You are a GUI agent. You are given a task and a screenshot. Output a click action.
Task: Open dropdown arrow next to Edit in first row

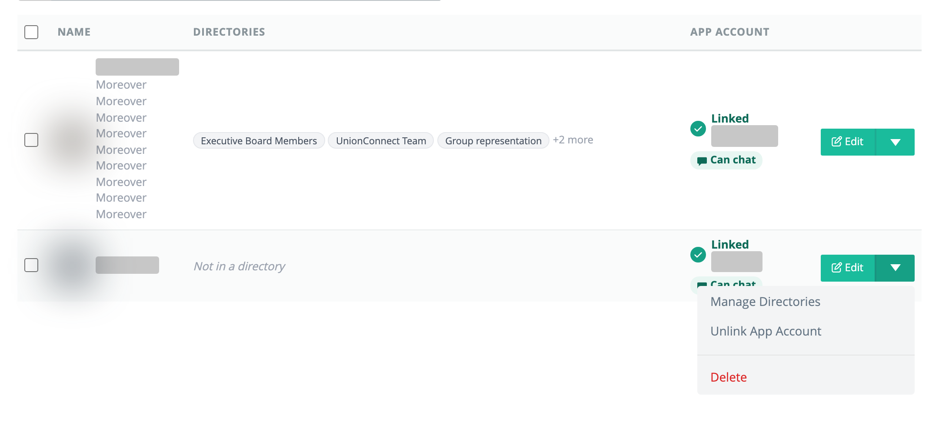pyautogui.click(x=895, y=142)
